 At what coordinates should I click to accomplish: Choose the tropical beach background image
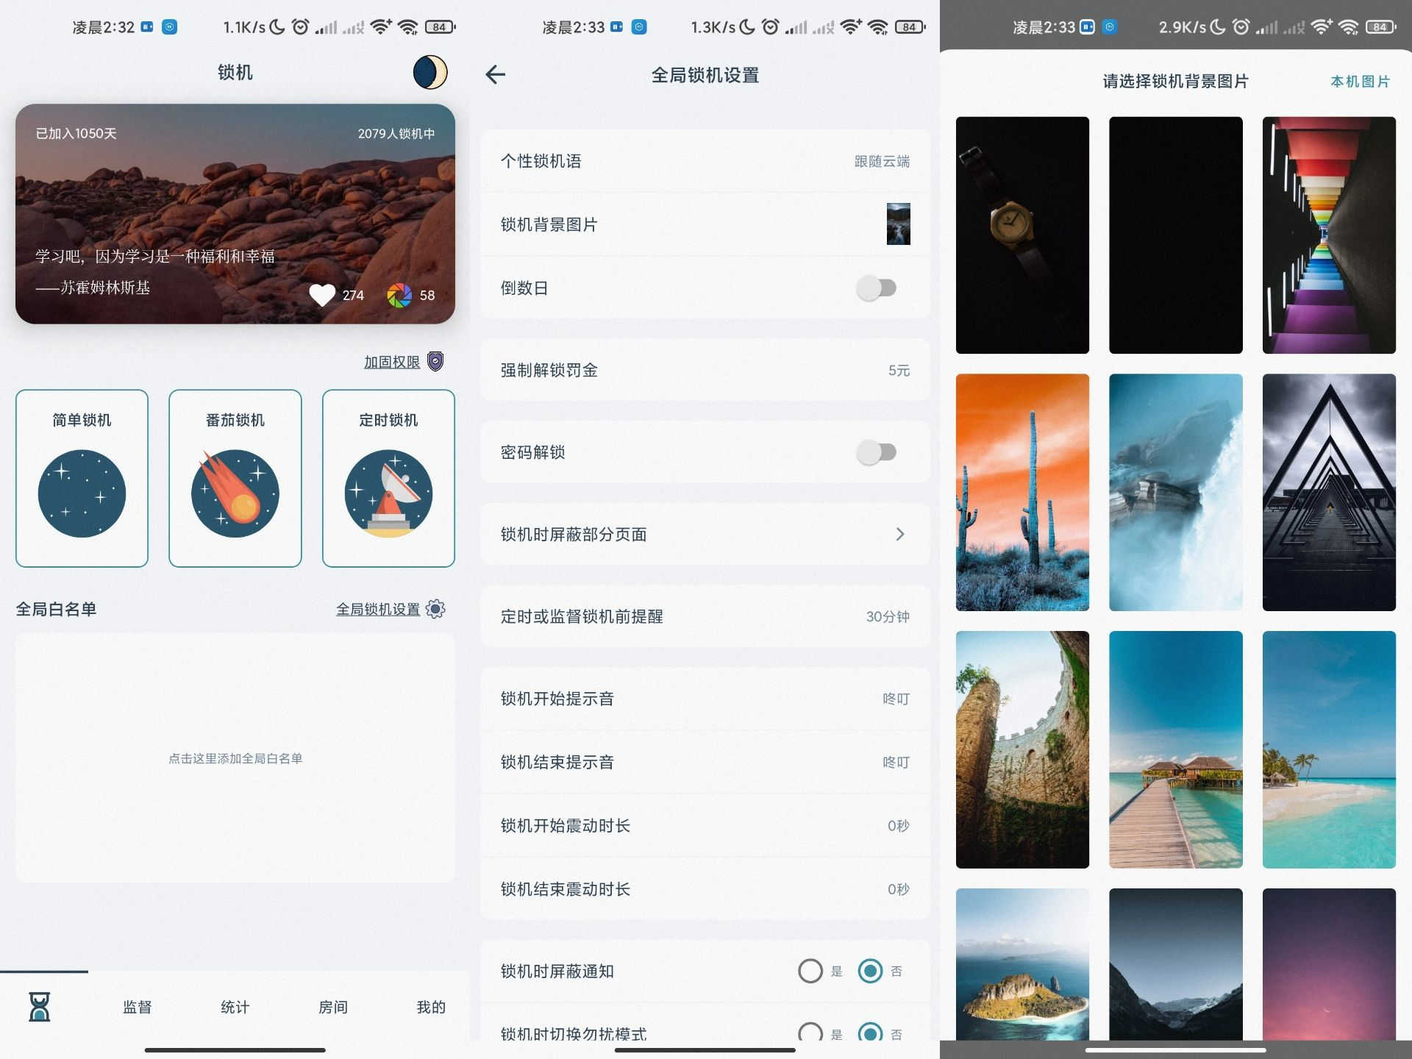[x=1329, y=749]
